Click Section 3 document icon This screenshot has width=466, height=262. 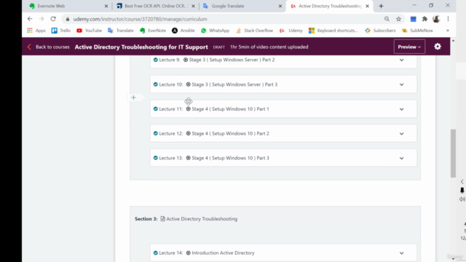162,218
